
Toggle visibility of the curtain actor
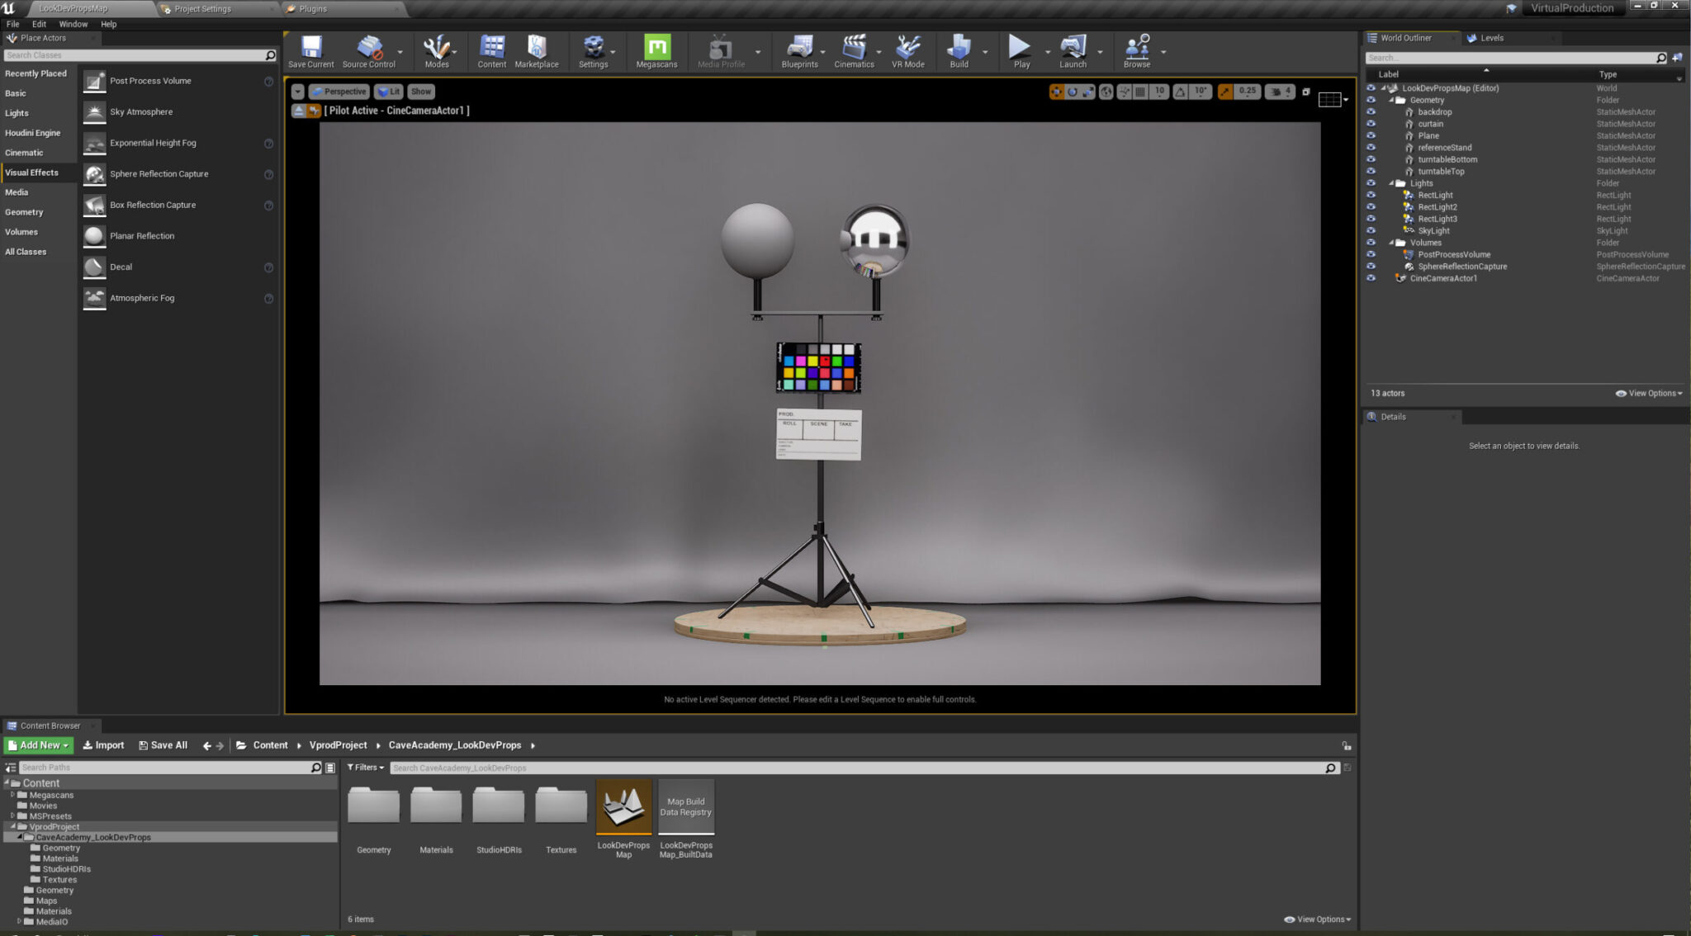tap(1371, 124)
